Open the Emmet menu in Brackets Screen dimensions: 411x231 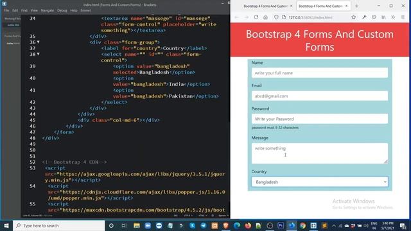tap(85, 10)
